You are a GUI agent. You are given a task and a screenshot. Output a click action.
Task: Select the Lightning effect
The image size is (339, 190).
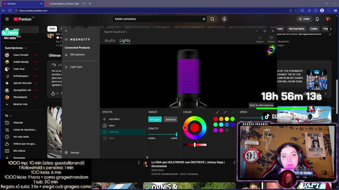tap(122, 132)
